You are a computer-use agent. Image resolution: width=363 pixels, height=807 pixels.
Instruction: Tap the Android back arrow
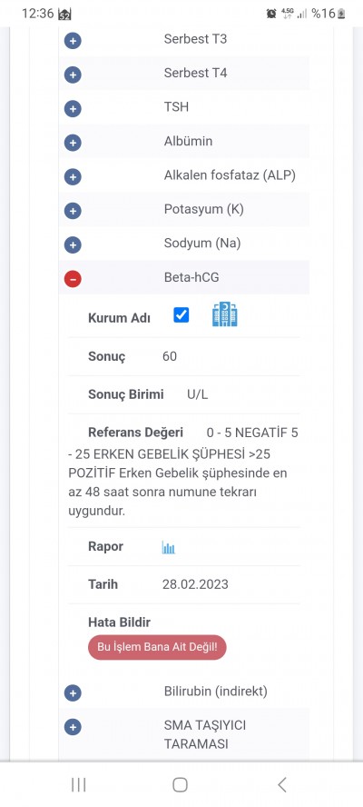[x=281, y=784]
